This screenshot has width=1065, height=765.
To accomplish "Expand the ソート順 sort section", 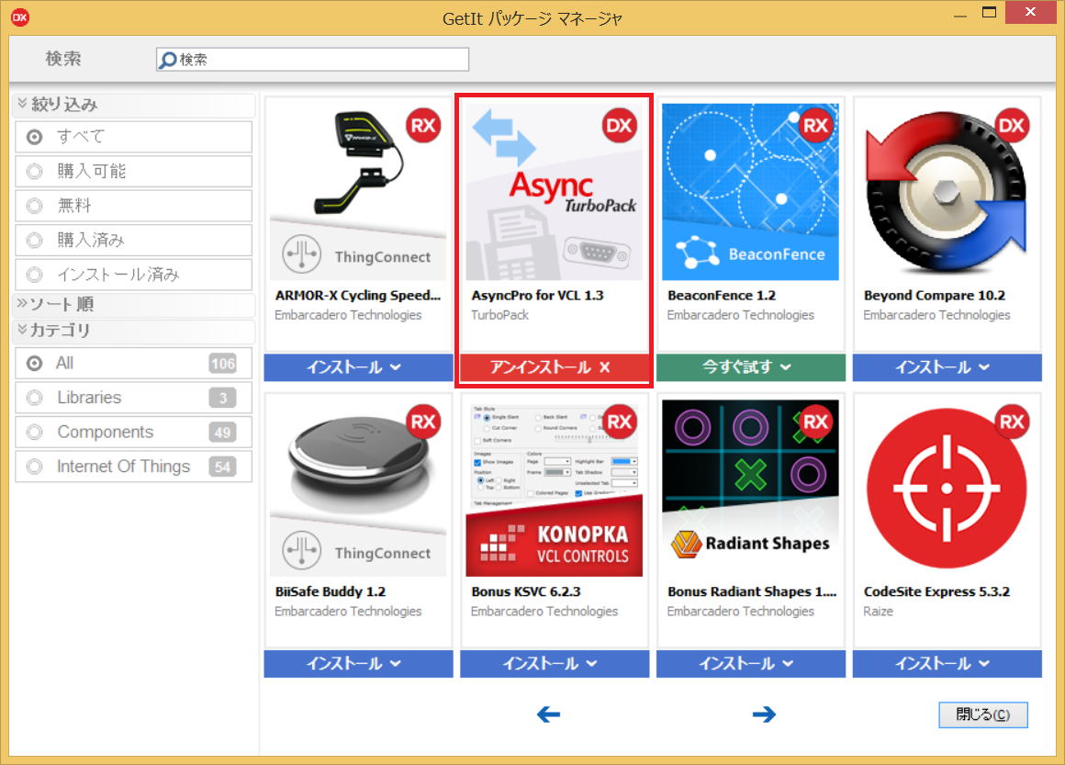I will (x=134, y=304).
